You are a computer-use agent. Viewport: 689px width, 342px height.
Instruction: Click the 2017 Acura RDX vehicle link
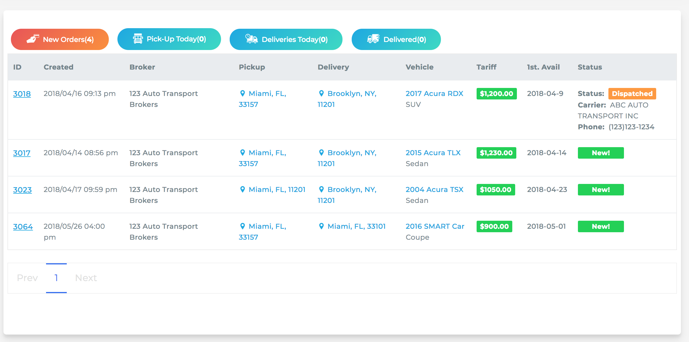[434, 93]
